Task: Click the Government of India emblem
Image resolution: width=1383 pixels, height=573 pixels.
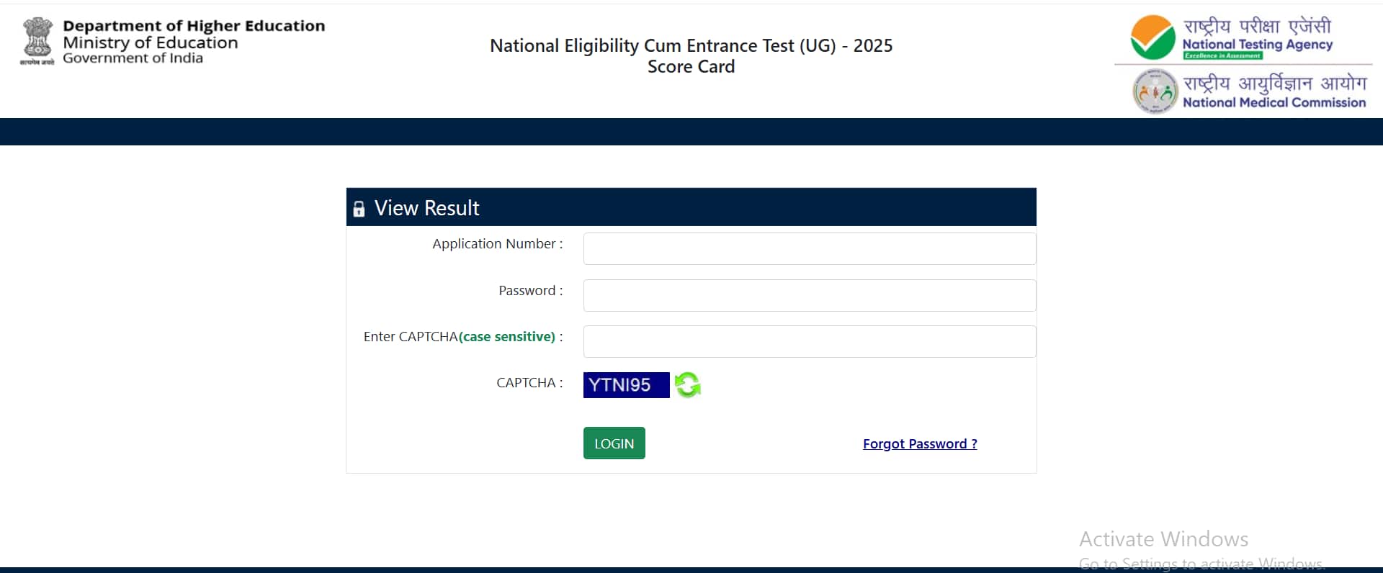Action: pyautogui.click(x=37, y=42)
